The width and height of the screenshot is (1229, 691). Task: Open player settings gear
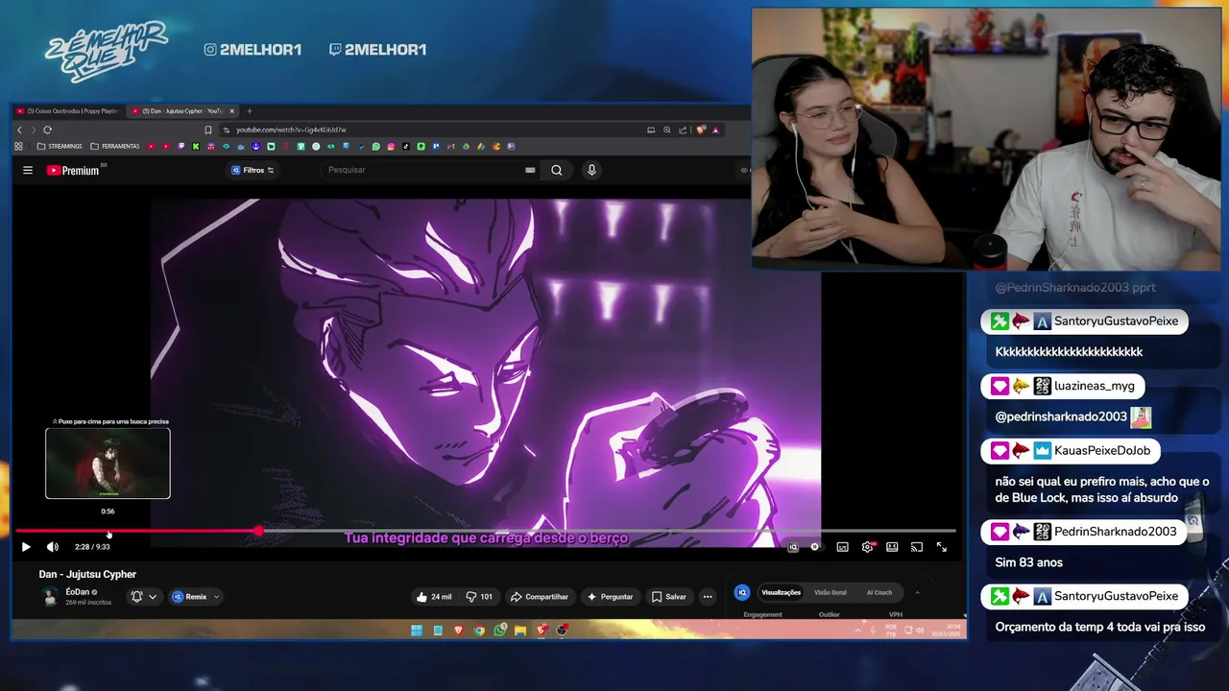(868, 547)
